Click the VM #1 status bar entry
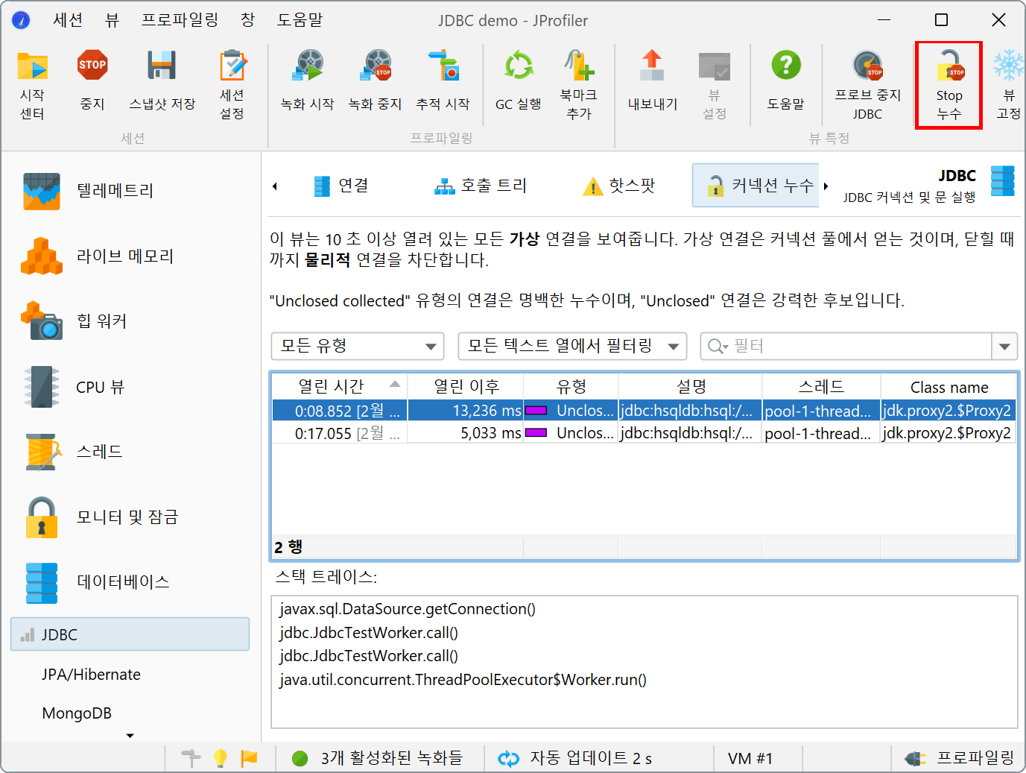The image size is (1026, 773). pos(750,758)
